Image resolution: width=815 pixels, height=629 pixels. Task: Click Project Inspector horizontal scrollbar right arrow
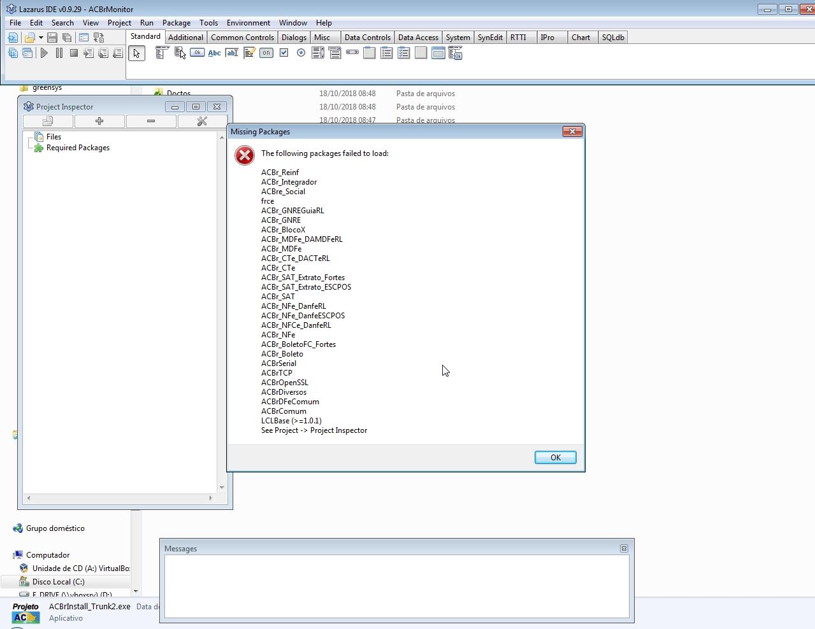(211, 498)
